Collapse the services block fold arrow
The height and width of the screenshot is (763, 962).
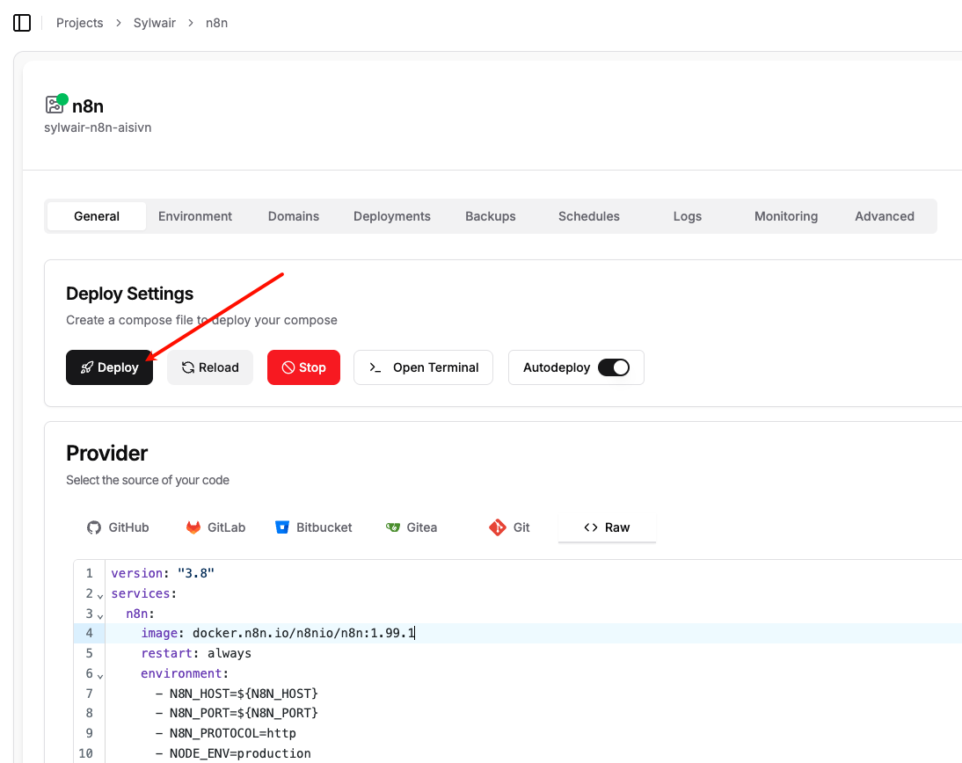coord(100,595)
